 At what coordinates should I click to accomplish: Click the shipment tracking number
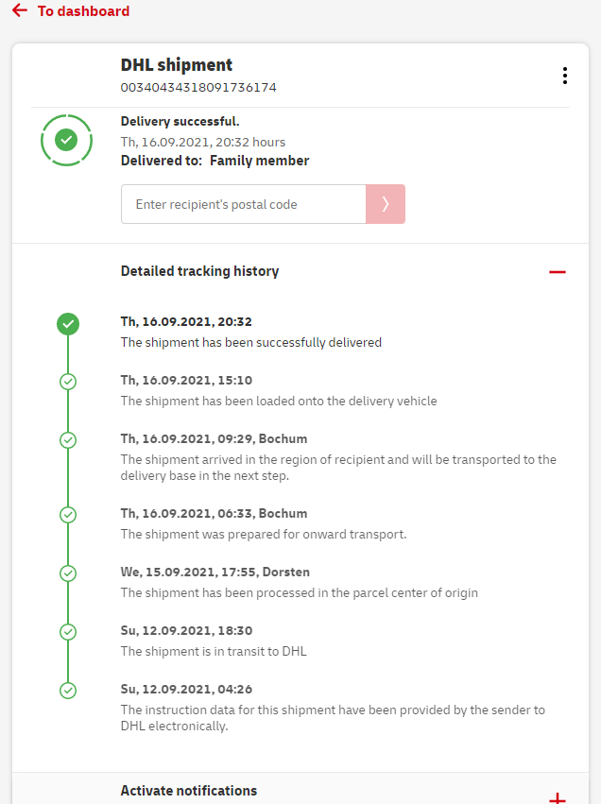click(x=198, y=88)
